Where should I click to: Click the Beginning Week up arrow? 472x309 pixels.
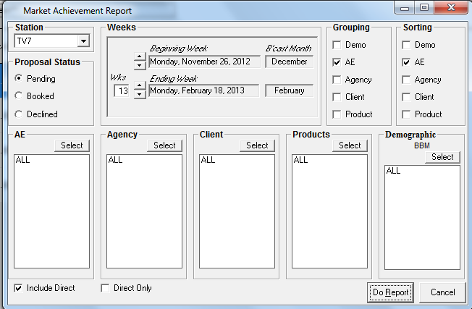point(140,57)
